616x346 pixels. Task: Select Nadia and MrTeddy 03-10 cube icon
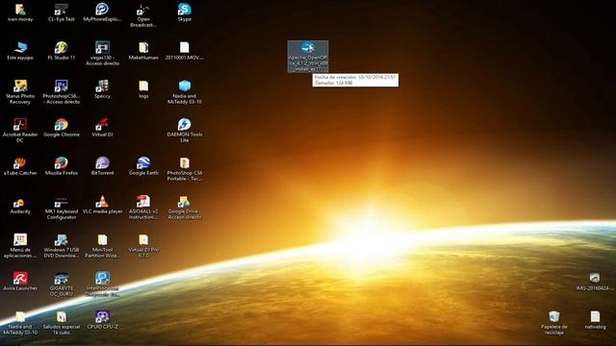184,86
